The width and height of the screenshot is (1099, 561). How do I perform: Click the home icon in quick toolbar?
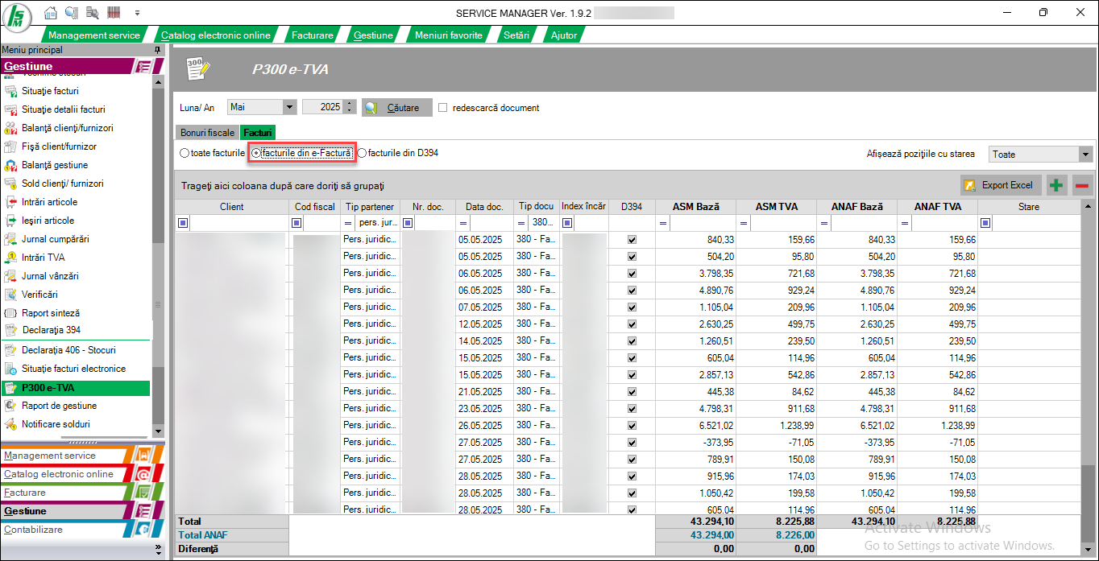pos(51,13)
